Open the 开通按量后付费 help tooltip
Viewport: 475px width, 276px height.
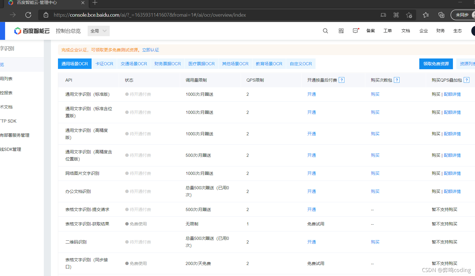(342, 80)
